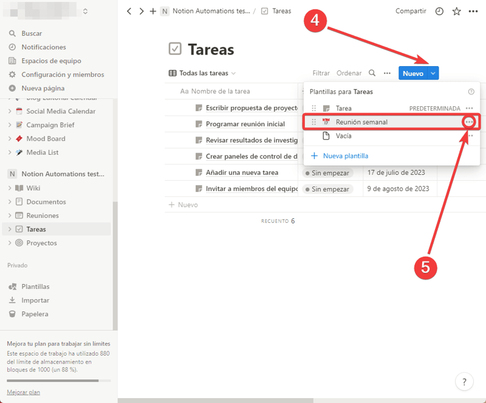Click the storage usage progress bar
This screenshot has width=486, height=403.
(x=58, y=381)
